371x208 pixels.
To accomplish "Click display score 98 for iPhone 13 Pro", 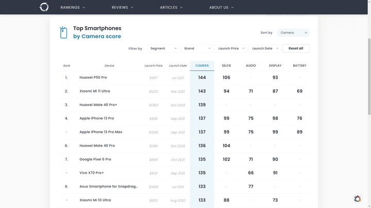I will 275,118.
